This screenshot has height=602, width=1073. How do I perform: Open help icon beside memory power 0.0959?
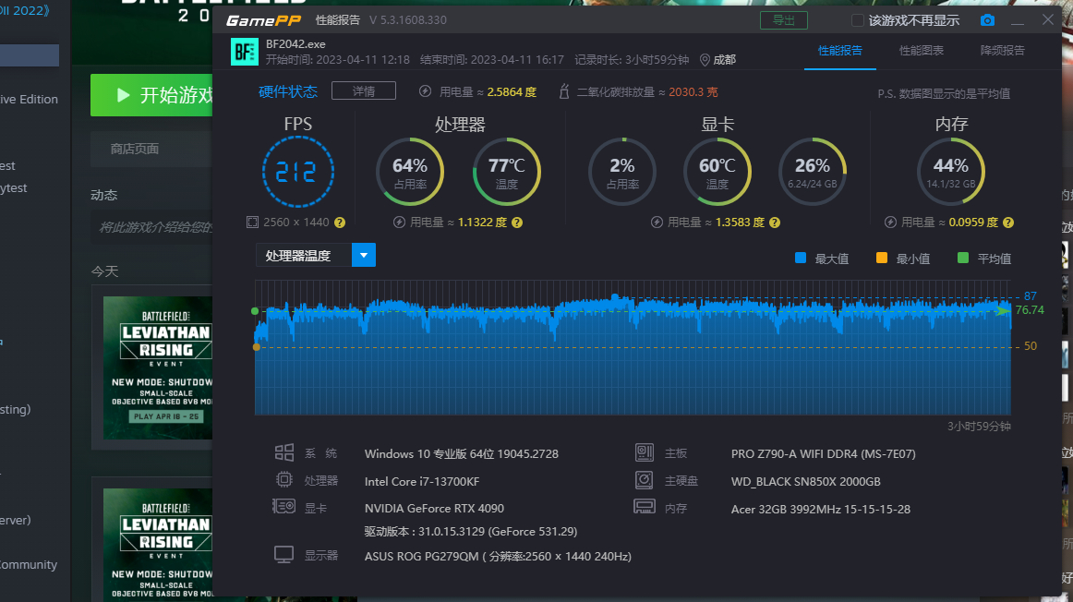pos(1008,223)
